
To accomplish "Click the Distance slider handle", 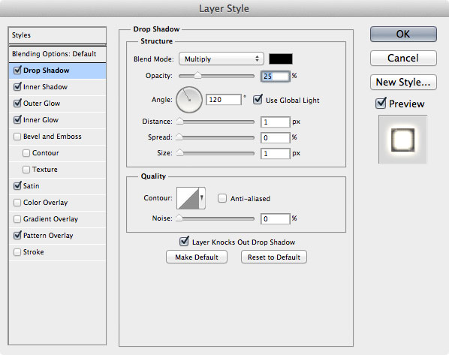I will click(179, 121).
